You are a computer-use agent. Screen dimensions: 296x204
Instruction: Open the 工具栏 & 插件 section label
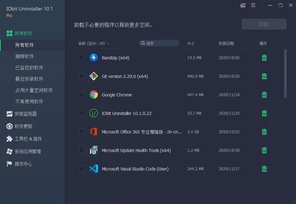point(28,139)
